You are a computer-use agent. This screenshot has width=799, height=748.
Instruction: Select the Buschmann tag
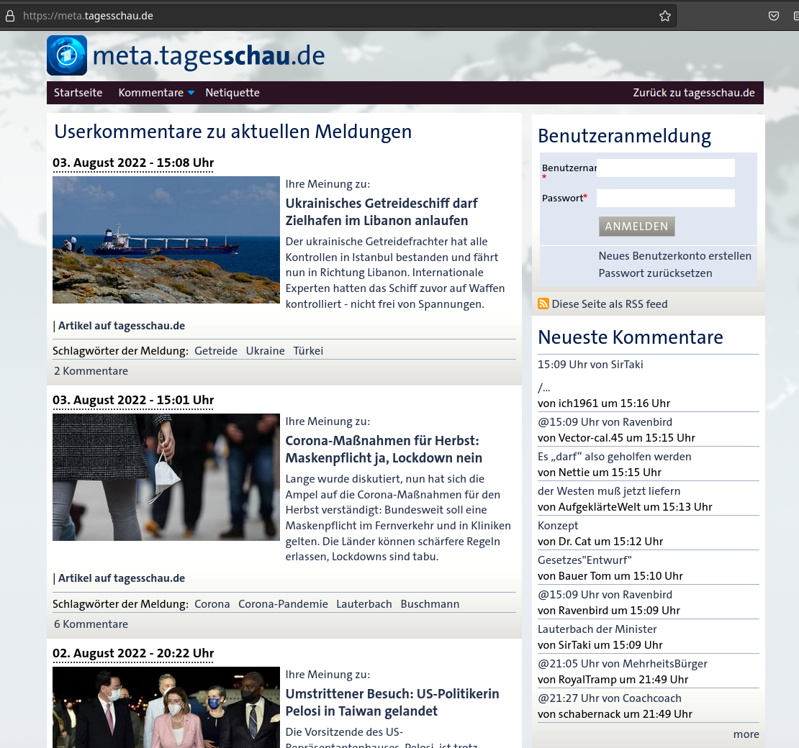430,604
